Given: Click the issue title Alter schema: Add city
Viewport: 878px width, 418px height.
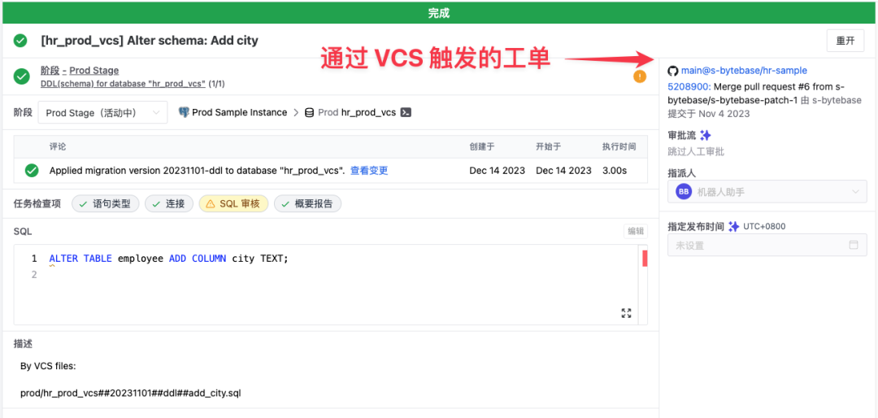Looking at the screenshot, I should [150, 41].
